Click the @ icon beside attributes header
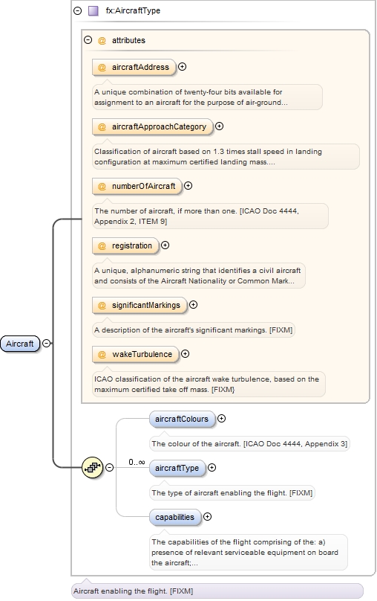This screenshot has width=377, height=601. [102, 40]
